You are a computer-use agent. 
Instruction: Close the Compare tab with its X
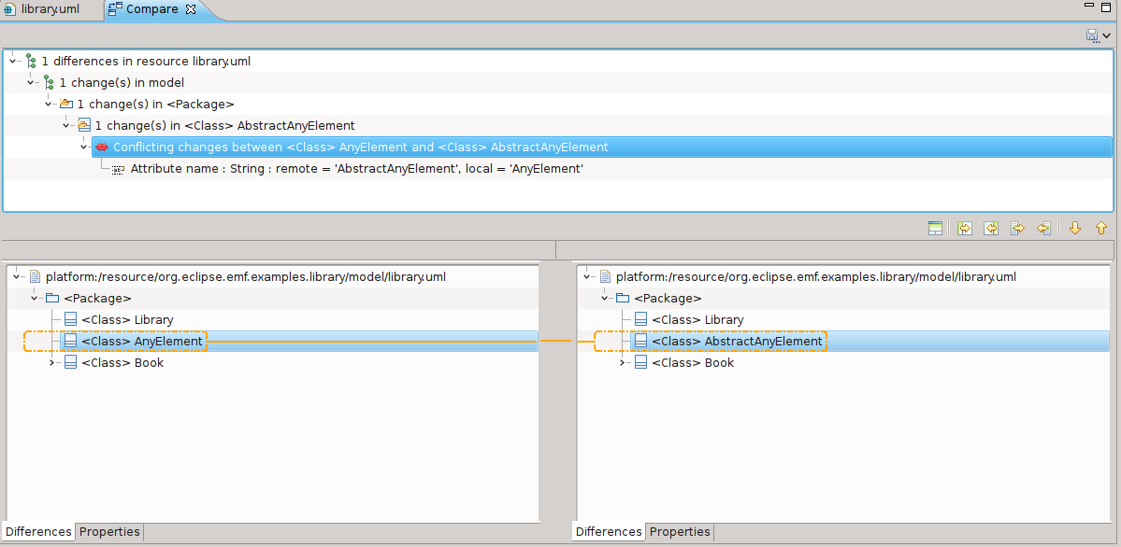tap(190, 10)
